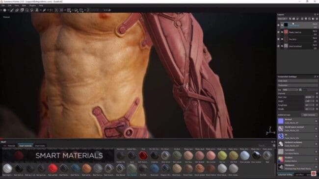Image resolution: width=319 pixels, height=179 pixels.
Task: Open blend mode dropdown of Steel Scratched layer
Action: [315, 45]
